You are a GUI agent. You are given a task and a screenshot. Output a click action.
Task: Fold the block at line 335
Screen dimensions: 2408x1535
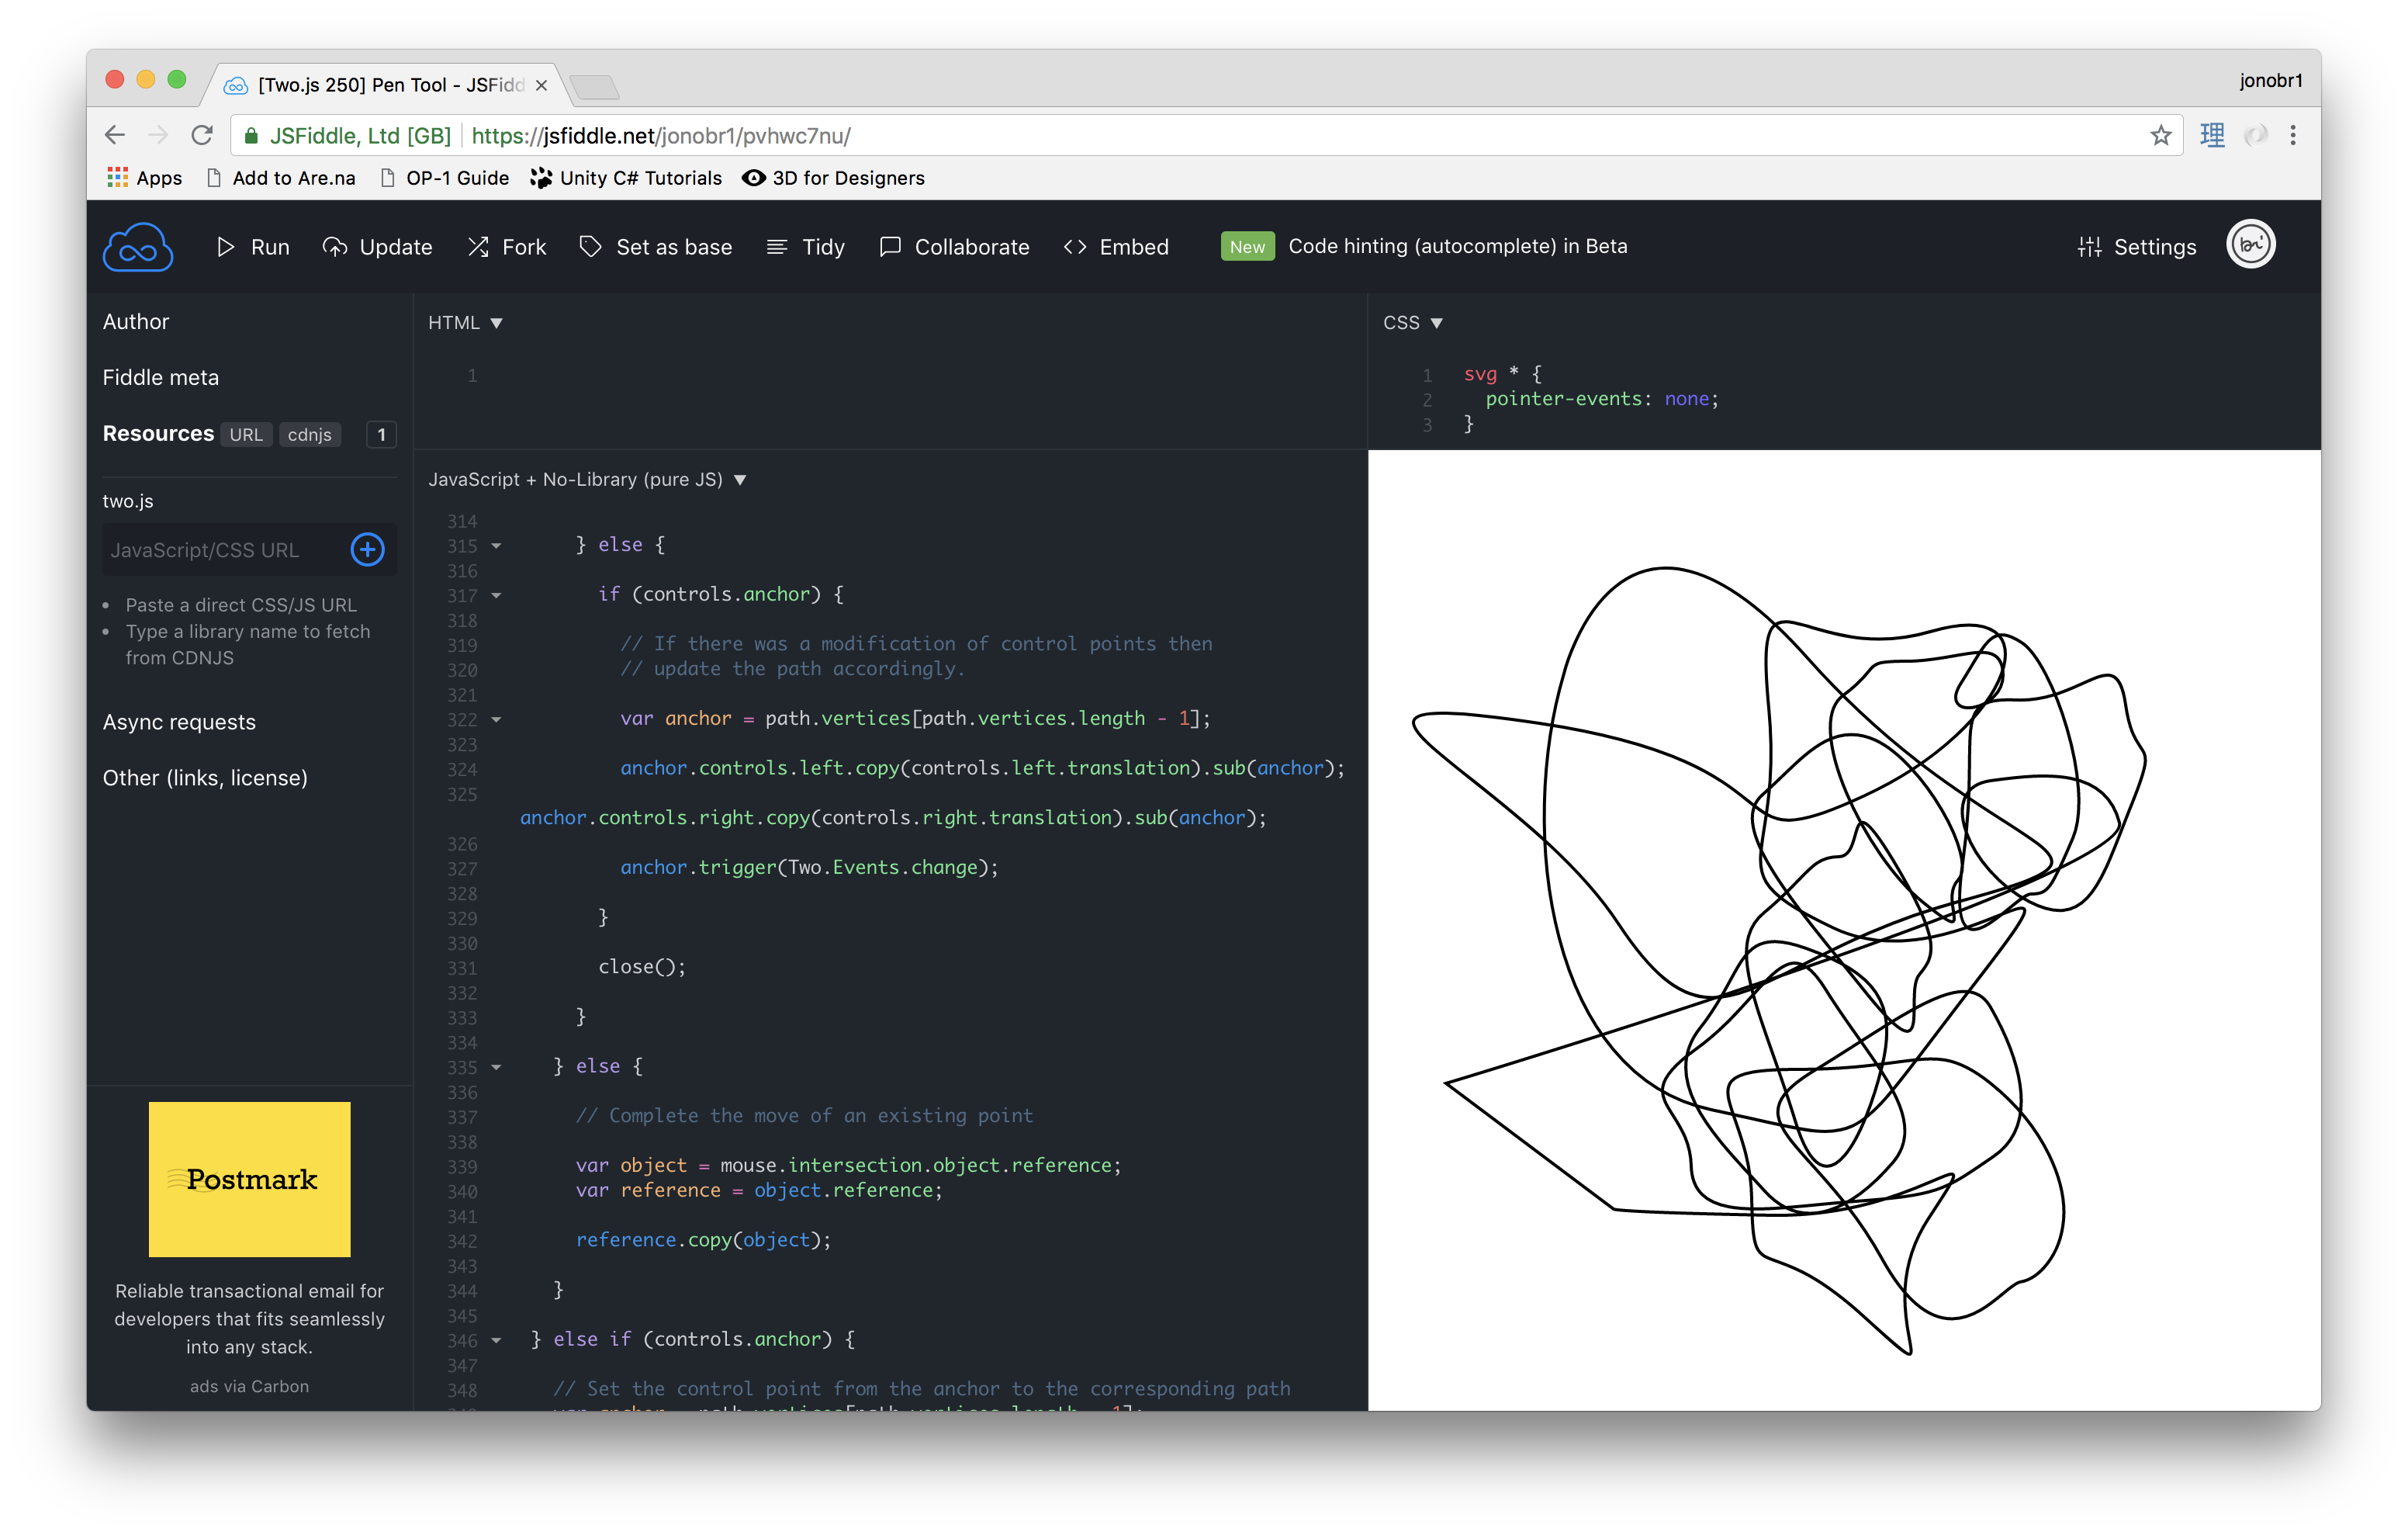[x=496, y=1068]
